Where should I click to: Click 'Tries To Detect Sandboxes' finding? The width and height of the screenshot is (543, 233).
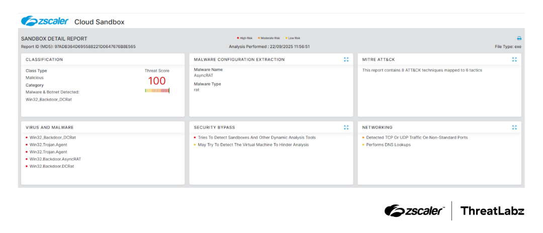point(256,137)
